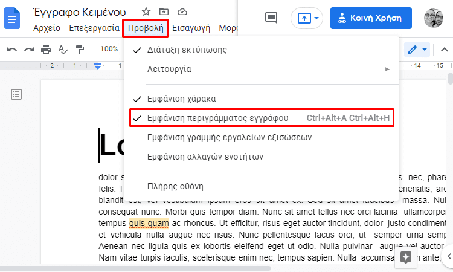Viewport: 453px width, 272px height.
Task: Open the Επεξεργασία menu
Action: [x=94, y=28]
